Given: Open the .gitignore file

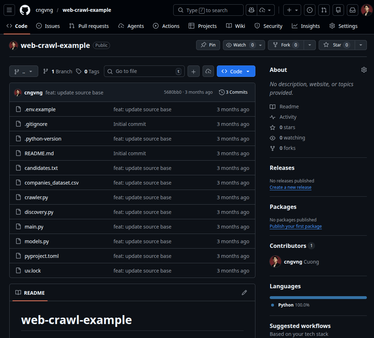Looking at the screenshot, I should 36,124.
